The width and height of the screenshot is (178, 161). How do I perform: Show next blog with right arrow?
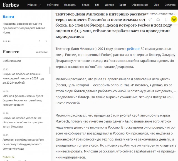tap(46, 41)
